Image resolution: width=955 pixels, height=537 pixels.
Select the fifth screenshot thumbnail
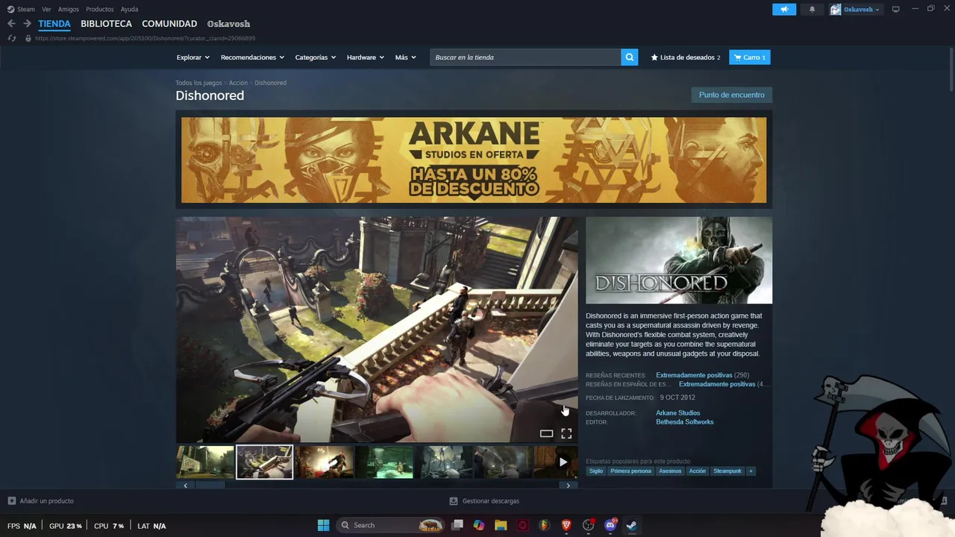tap(444, 462)
